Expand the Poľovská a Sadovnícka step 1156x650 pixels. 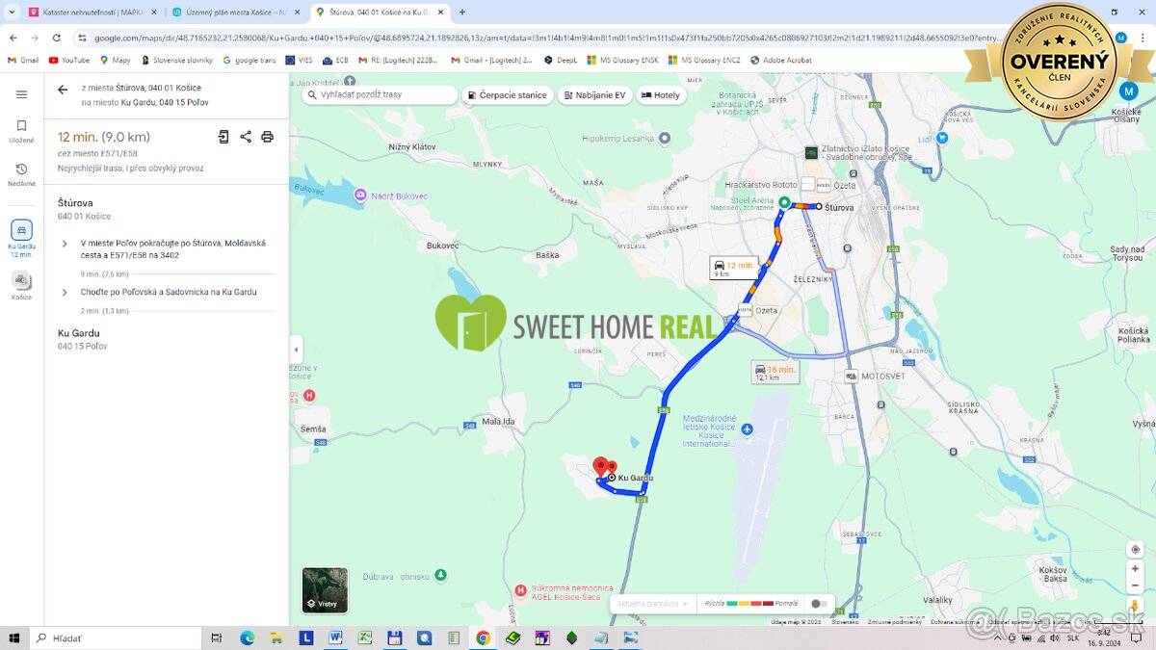[x=65, y=292]
